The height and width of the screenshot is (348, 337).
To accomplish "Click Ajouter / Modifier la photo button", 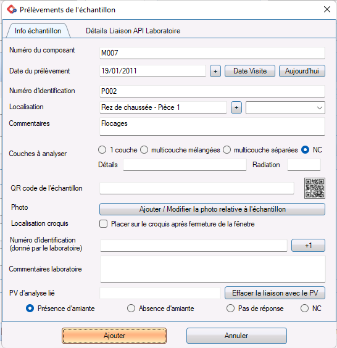I will point(212,209).
